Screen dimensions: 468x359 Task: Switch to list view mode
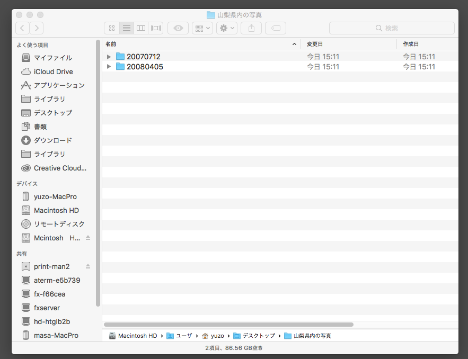[x=127, y=28]
